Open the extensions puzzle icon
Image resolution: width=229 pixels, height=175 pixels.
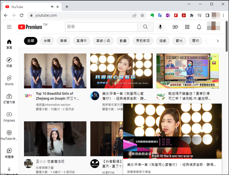point(192,15)
